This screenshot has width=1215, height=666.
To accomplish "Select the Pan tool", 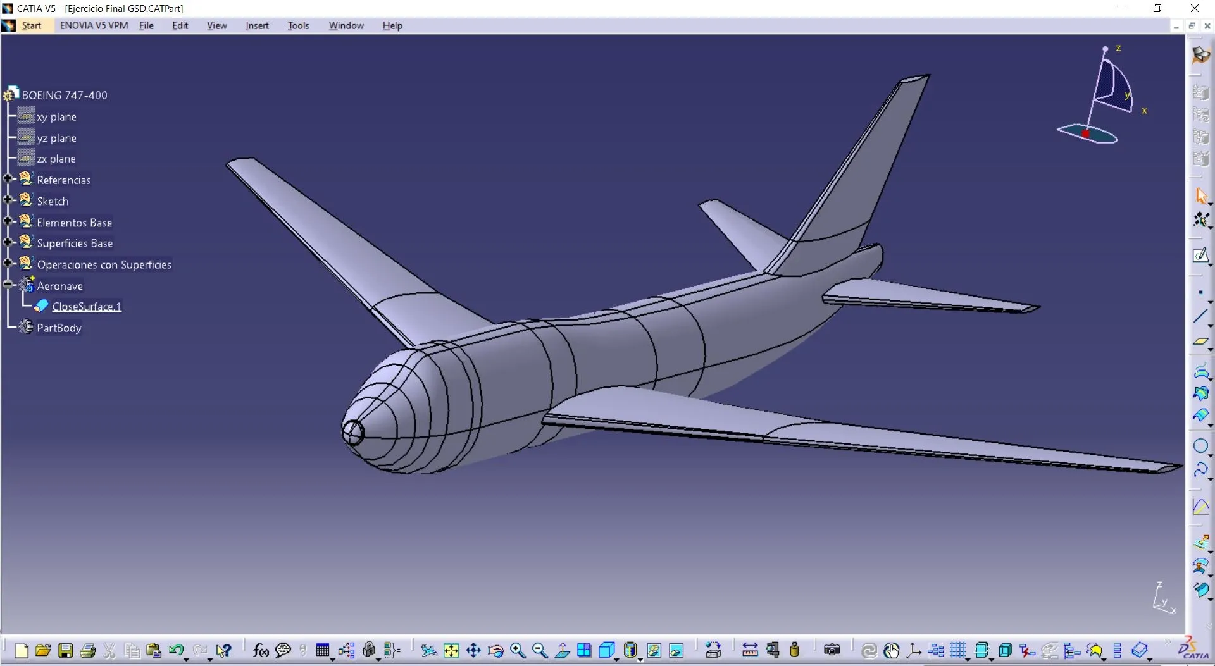I will 474,650.
